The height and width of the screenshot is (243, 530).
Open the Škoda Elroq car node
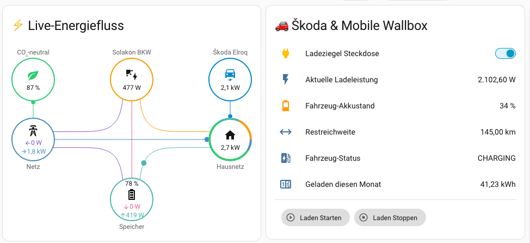(230, 79)
